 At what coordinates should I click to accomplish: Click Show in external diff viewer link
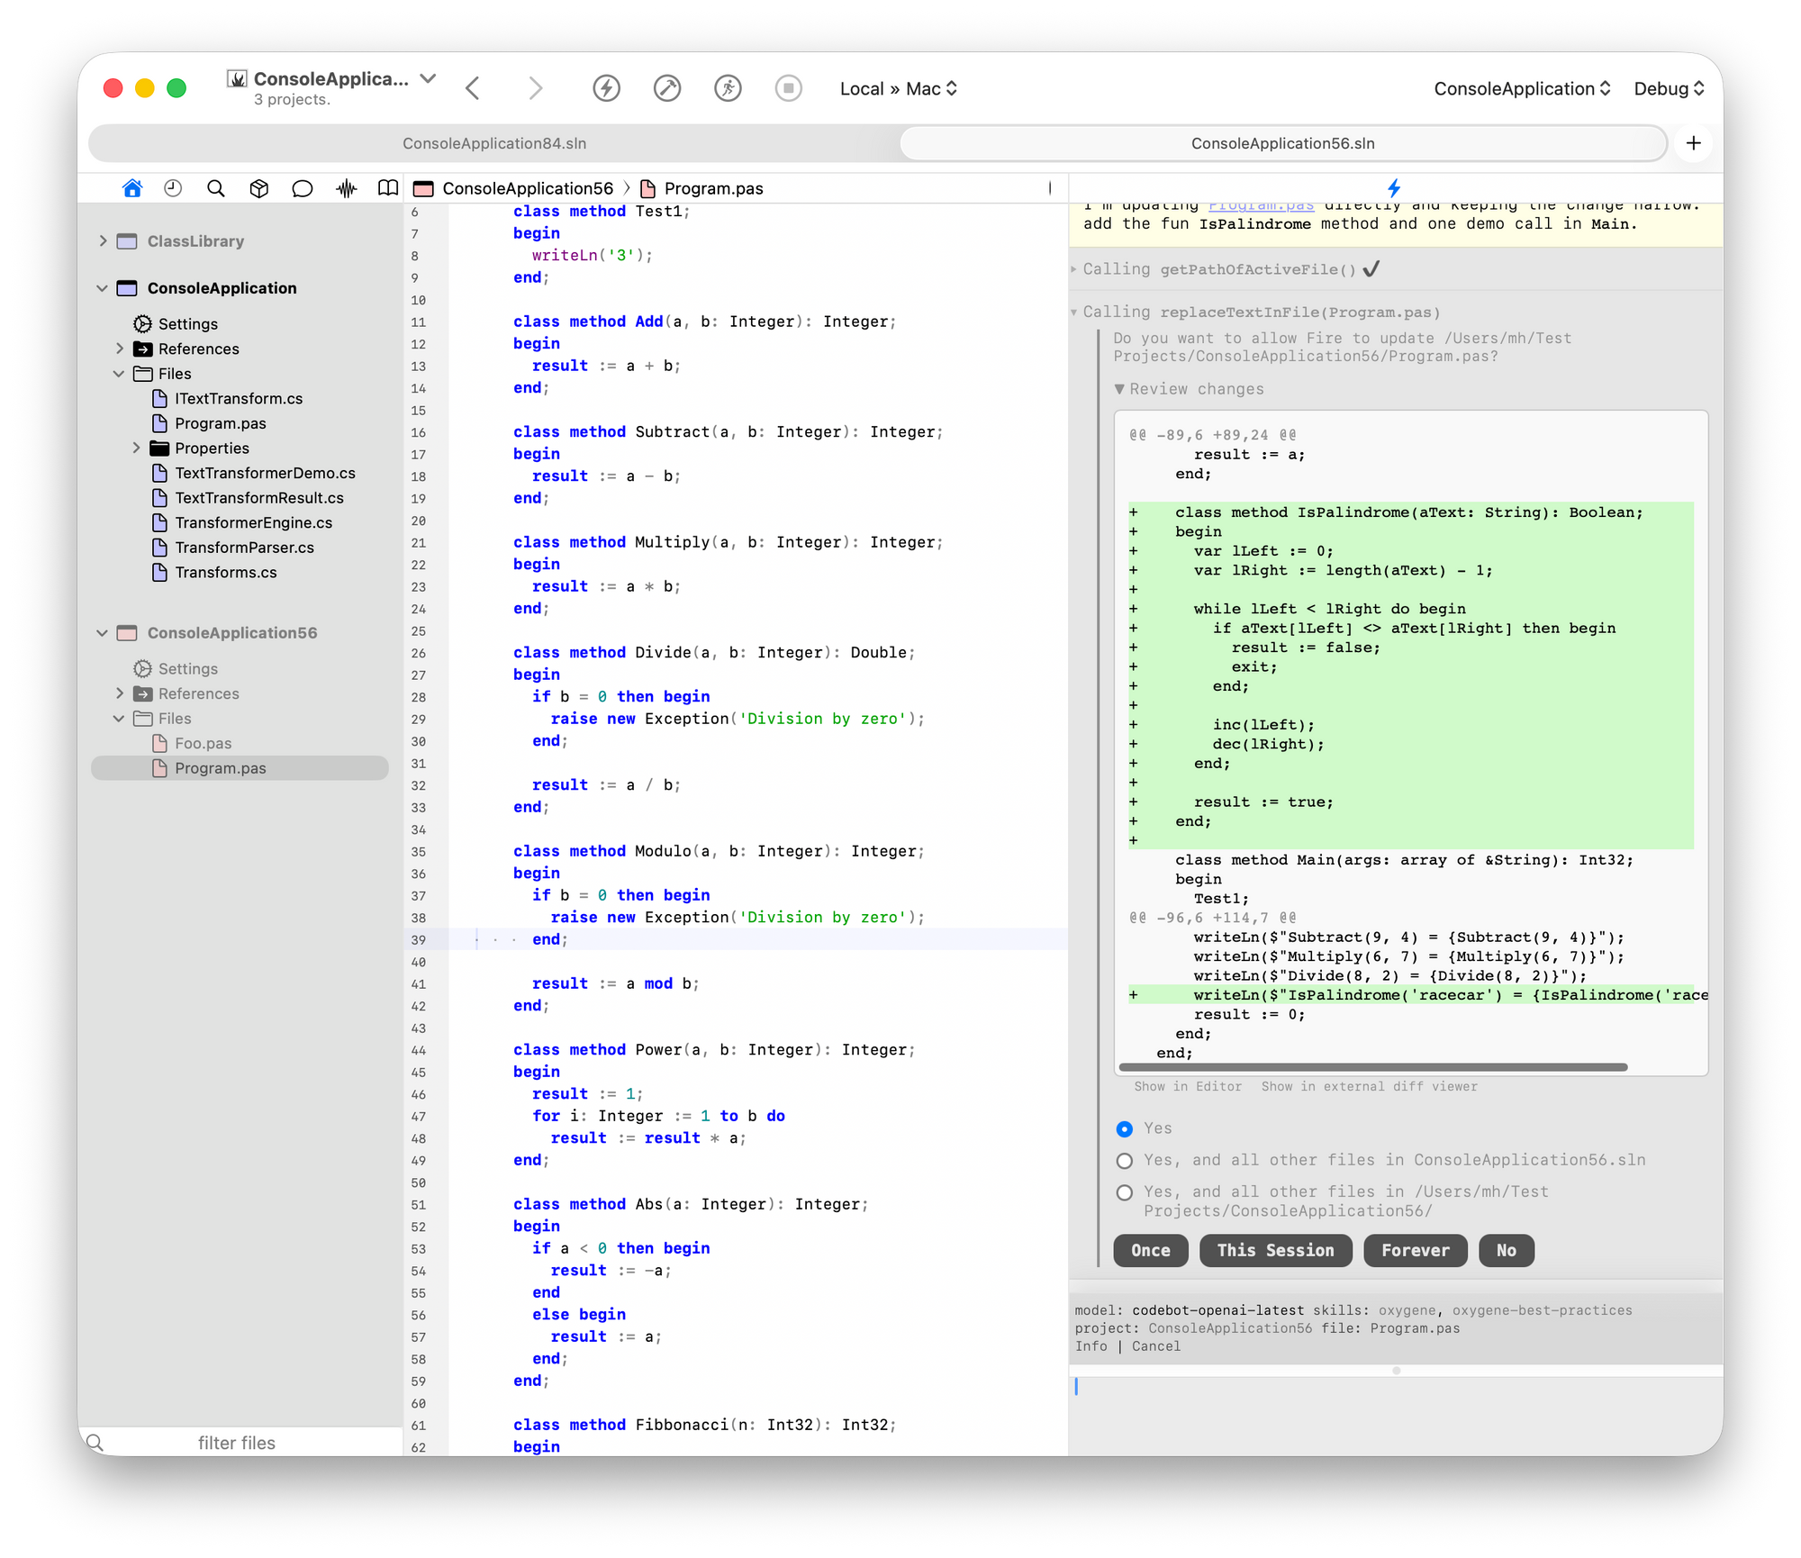[1369, 1087]
